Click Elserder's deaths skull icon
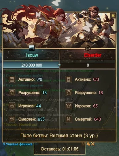The image size is (119, 156). coord(69,119)
